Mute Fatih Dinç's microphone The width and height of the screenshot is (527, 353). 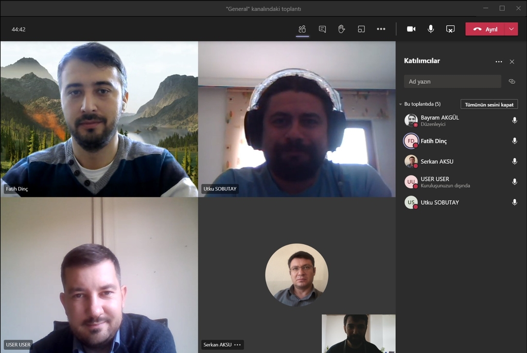tap(514, 141)
